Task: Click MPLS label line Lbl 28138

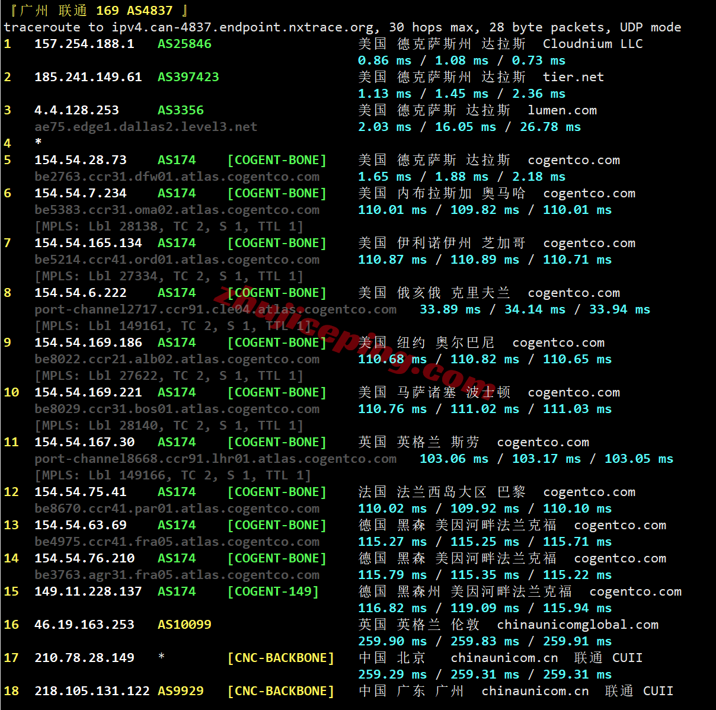Action: [x=169, y=226]
